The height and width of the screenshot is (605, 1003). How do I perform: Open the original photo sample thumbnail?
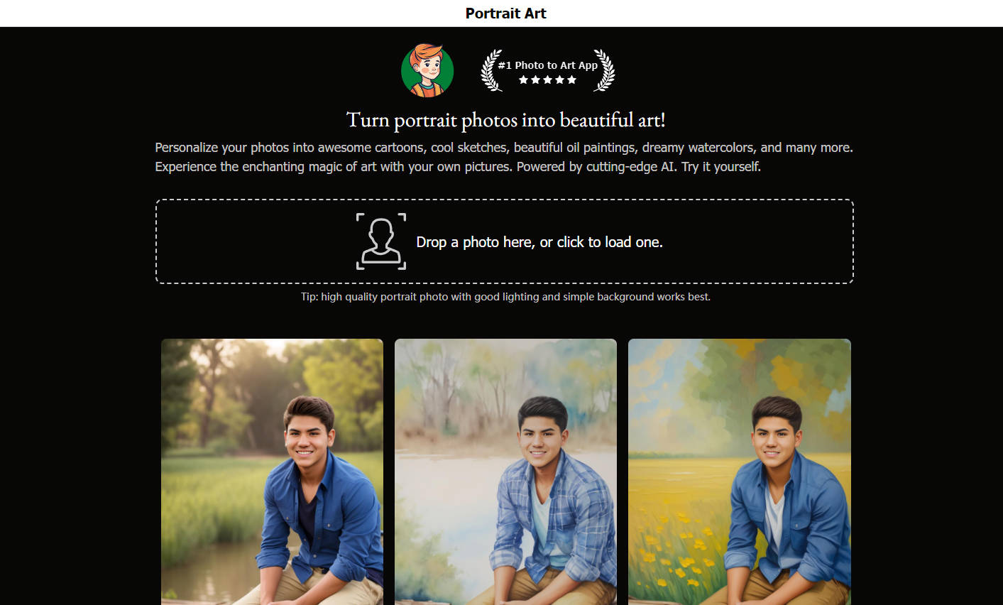[x=272, y=472]
